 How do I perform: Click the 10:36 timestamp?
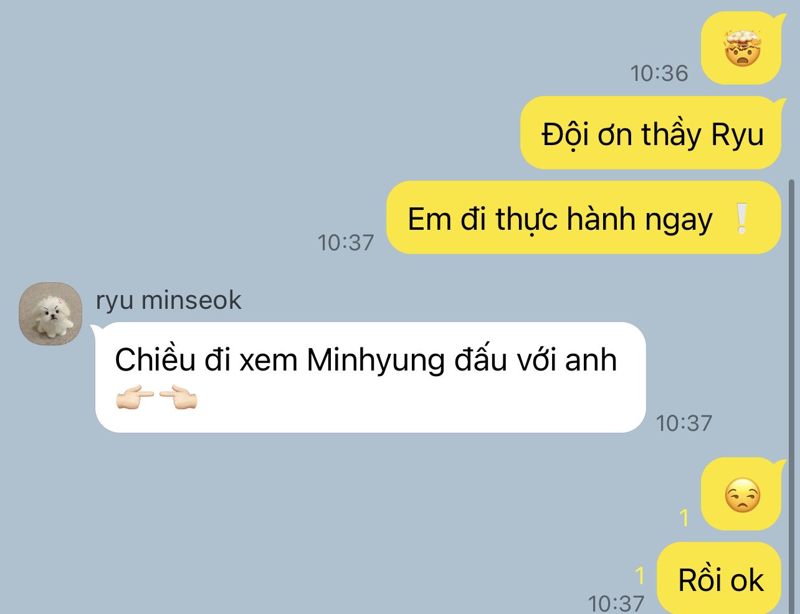[659, 73]
